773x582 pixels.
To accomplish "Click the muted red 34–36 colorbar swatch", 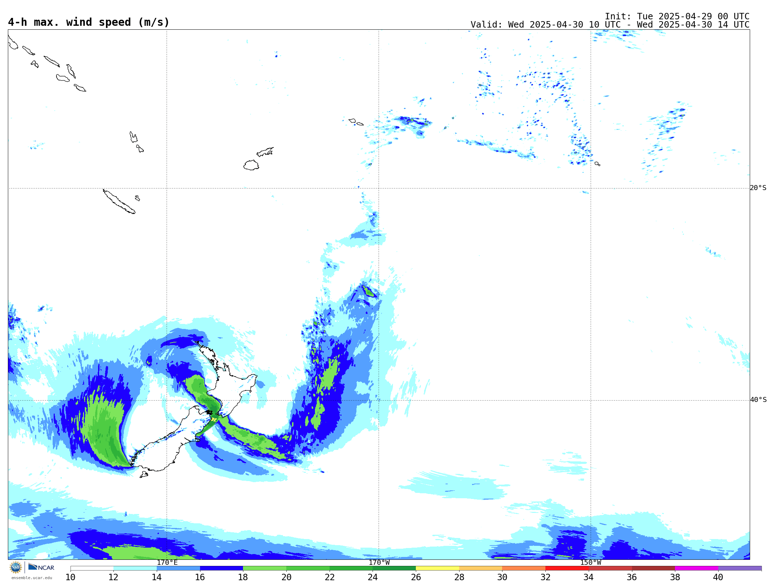I will tap(610, 568).
